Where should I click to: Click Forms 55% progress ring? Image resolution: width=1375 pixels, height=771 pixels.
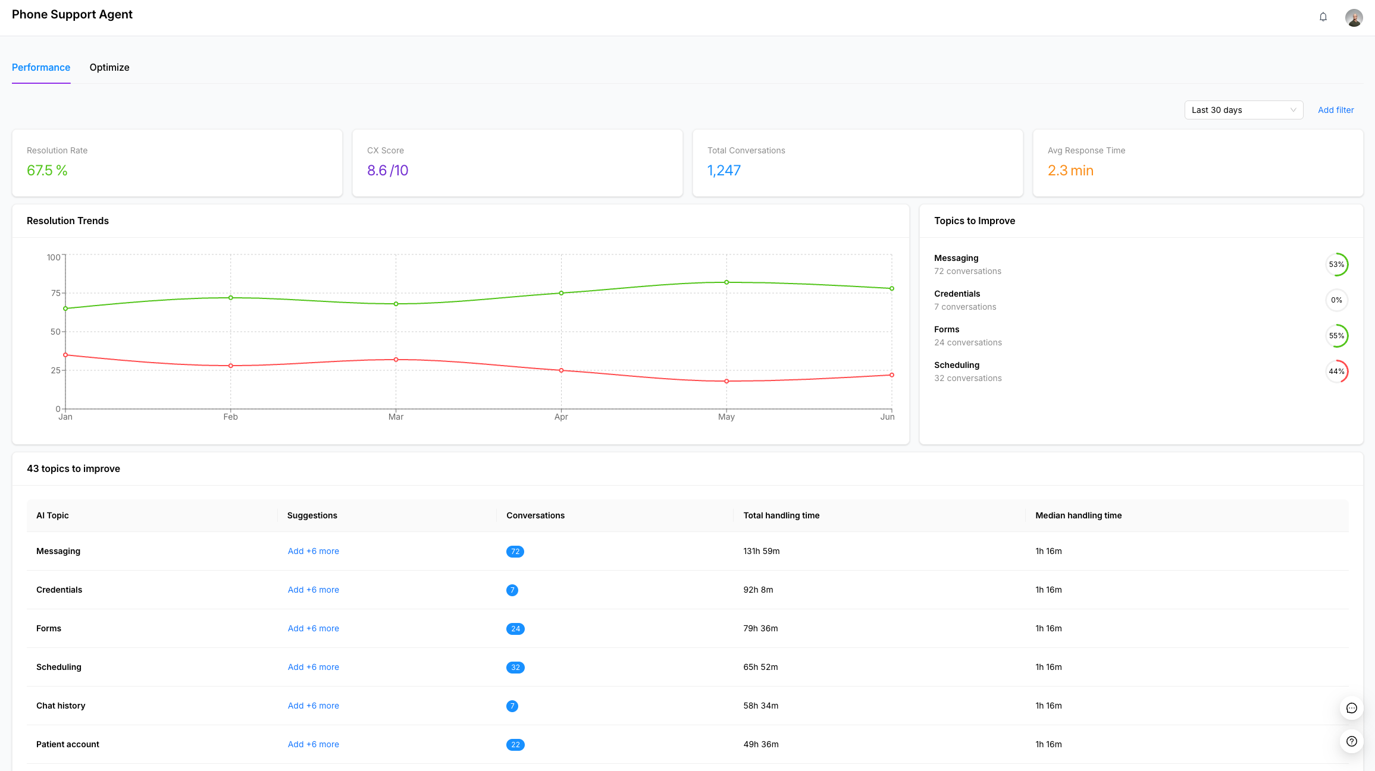click(1336, 336)
